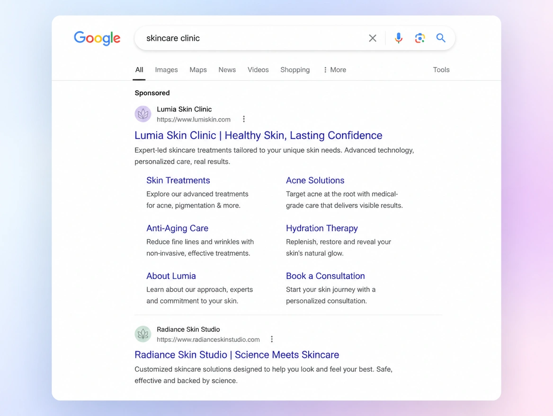Visit the Skin Treatments sitelink
Image resolution: width=553 pixels, height=416 pixels.
(178, 181)
